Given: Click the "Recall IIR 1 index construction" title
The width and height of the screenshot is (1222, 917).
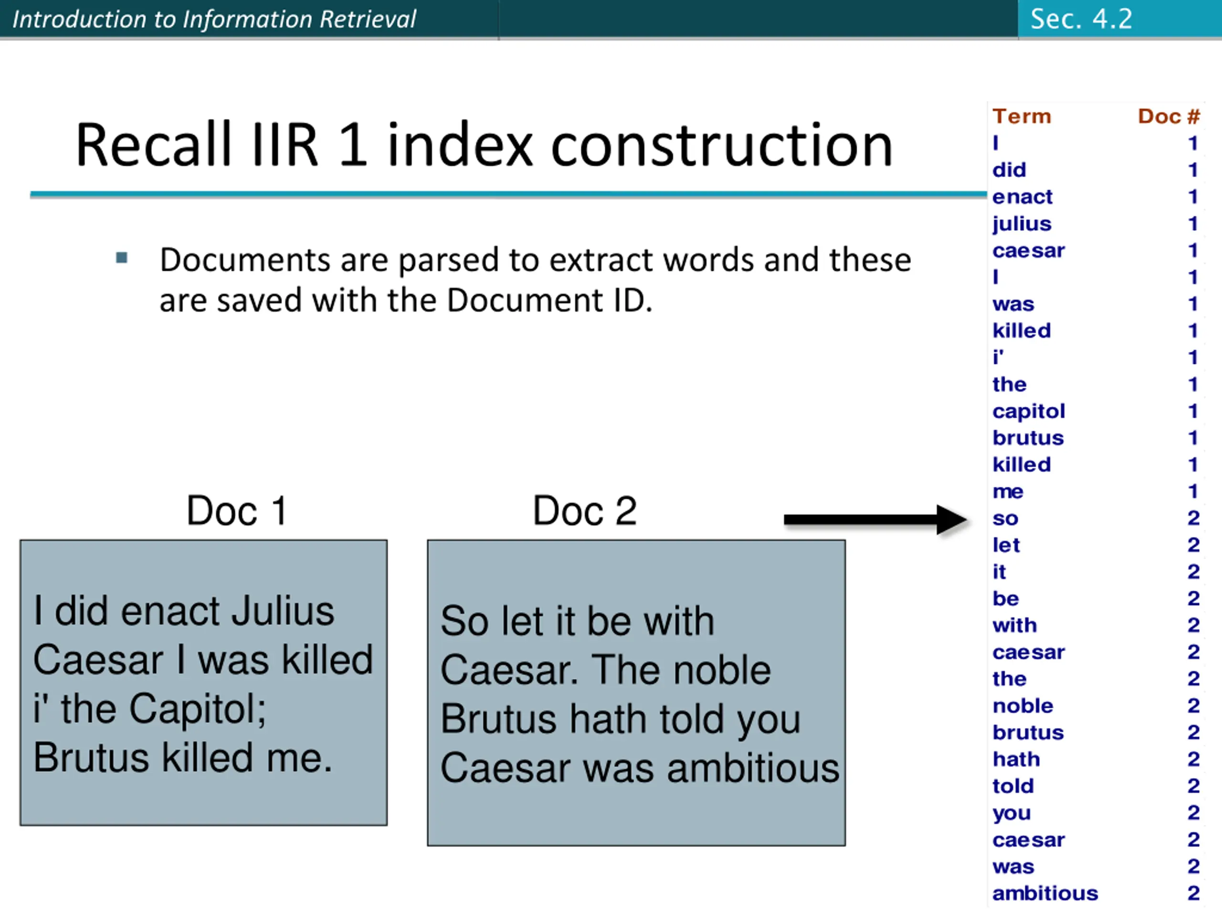Looking at the screenshot, I should click(484, 145).
